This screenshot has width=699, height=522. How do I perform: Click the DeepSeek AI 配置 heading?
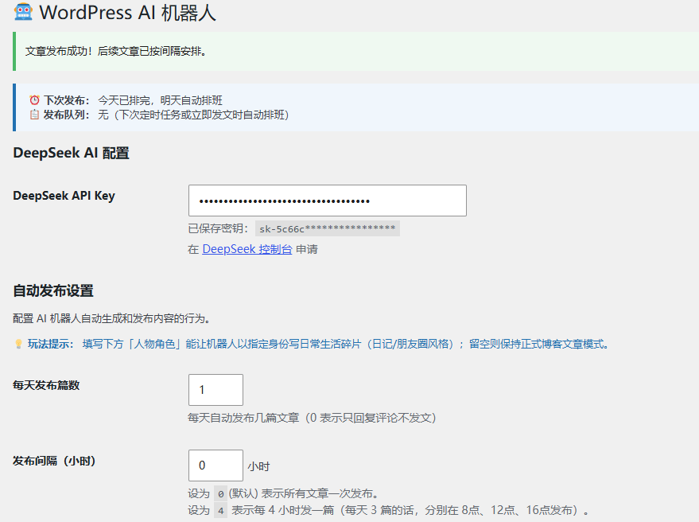click(72, 153)
